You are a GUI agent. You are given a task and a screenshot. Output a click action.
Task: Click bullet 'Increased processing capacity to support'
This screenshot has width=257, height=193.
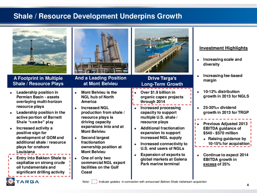click(x=160, y=115)
